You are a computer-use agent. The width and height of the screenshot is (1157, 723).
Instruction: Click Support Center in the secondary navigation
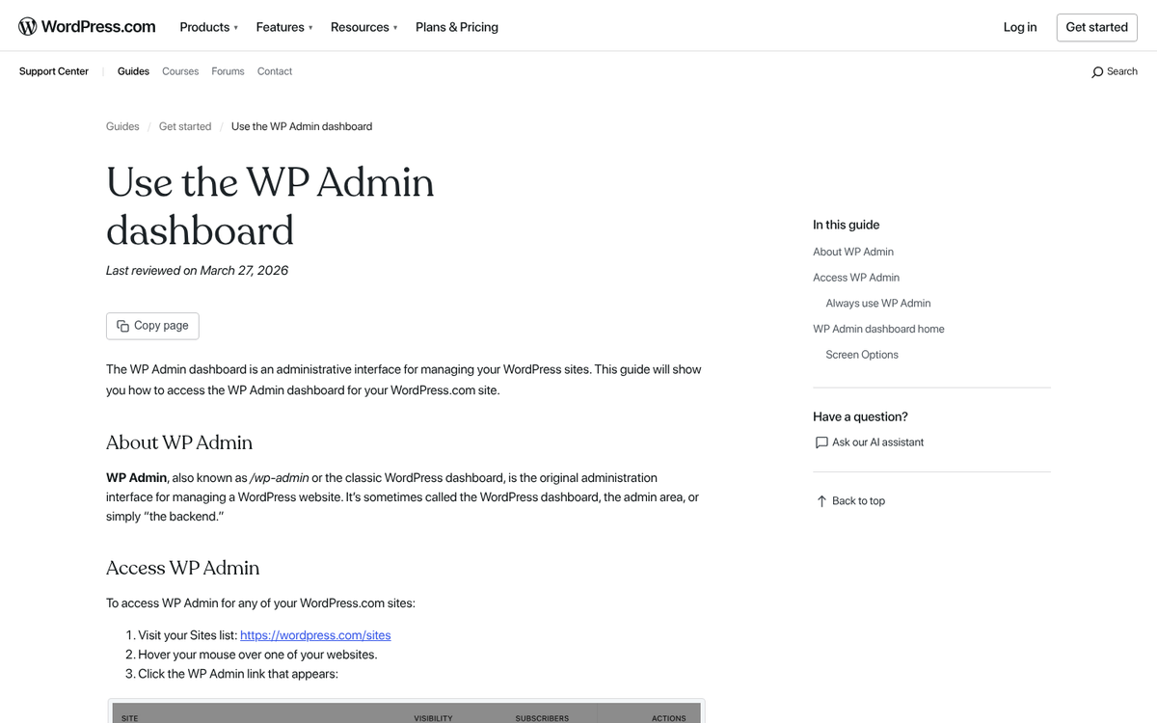click(53, 70)
